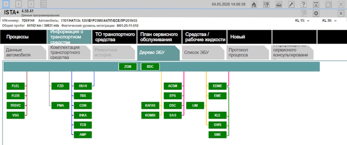Select the ZGM control unit
Viewport: 347px width, 145px height.
point(128,67)
